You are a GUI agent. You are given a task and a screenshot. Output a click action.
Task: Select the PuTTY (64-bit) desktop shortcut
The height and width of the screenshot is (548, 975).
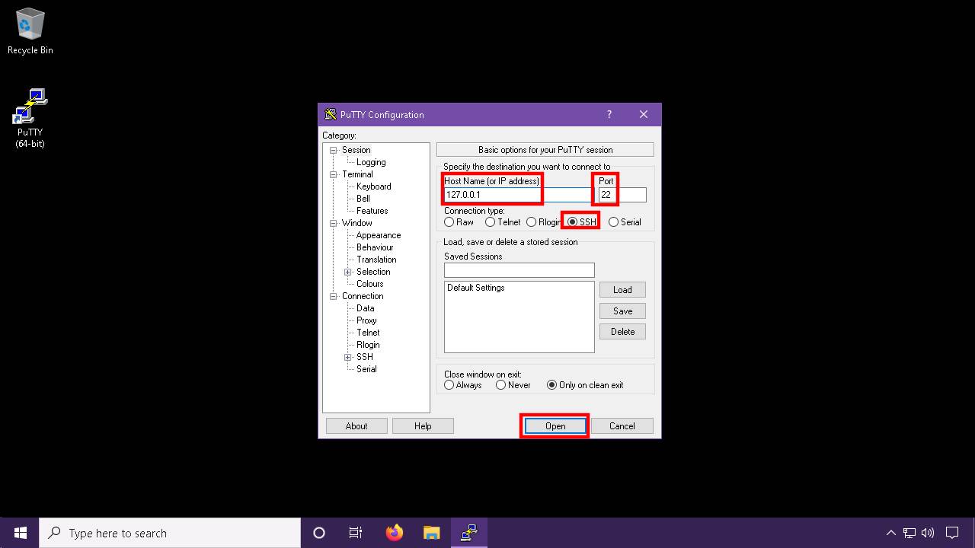point(30,119)
